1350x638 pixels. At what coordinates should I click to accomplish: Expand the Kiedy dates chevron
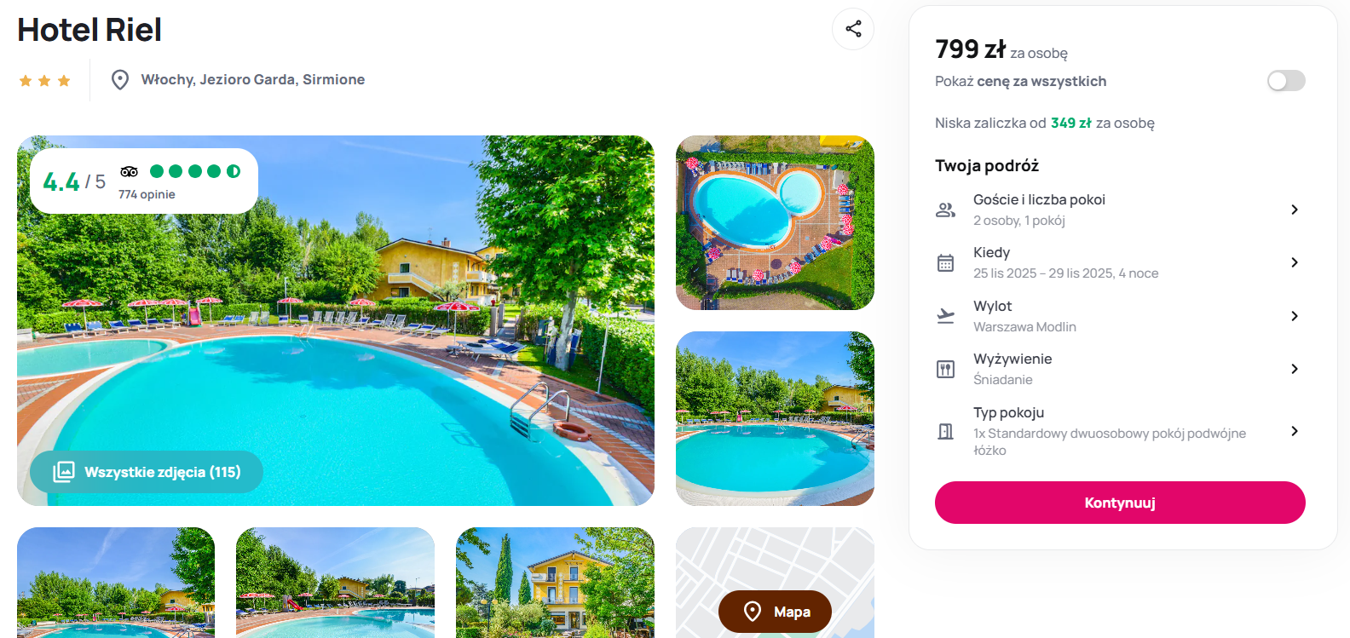coord(1295,262)
